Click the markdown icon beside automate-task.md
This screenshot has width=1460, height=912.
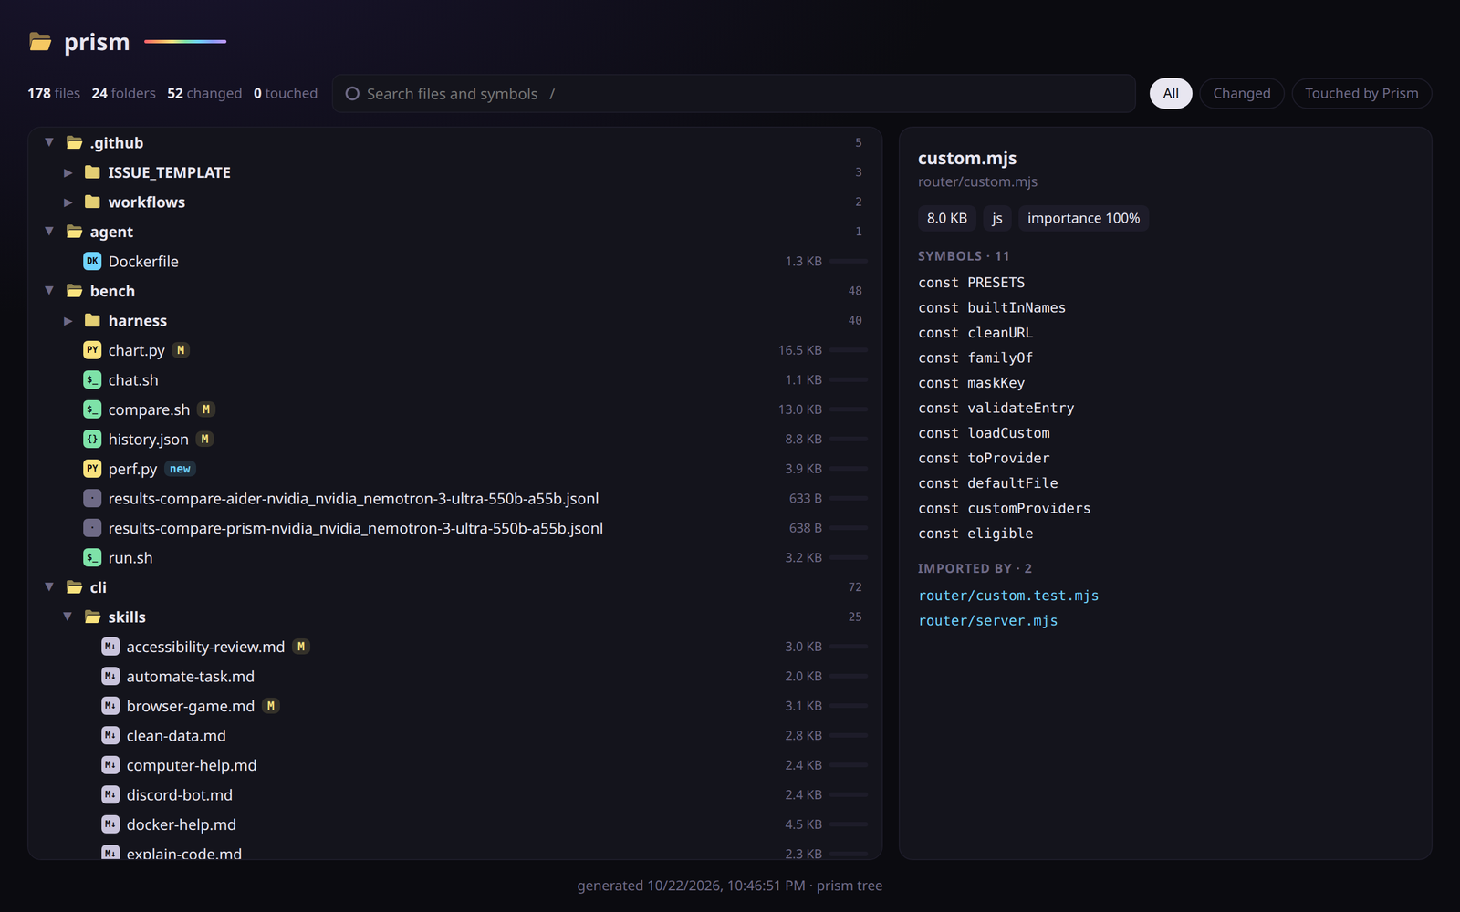coord(110,677)
